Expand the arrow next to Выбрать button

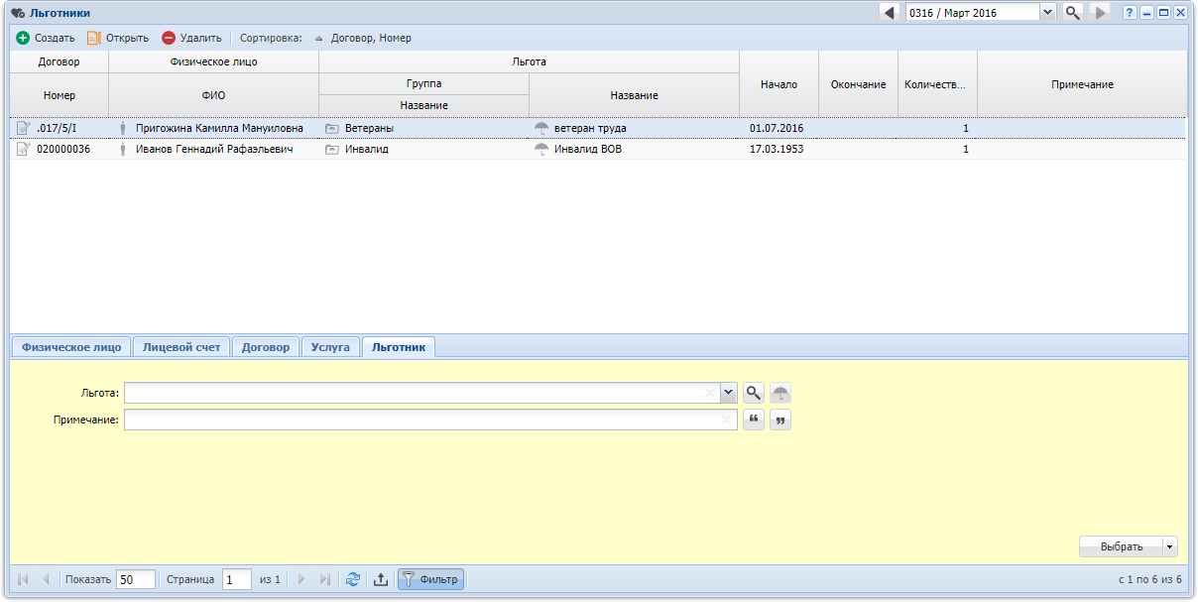pyautogui.click(x=1170, y=546)
